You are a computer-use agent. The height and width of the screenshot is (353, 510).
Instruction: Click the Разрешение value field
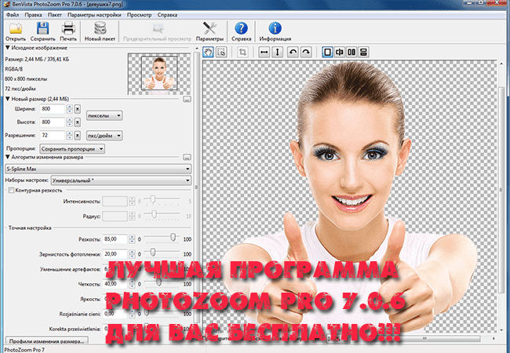[53, 136]
